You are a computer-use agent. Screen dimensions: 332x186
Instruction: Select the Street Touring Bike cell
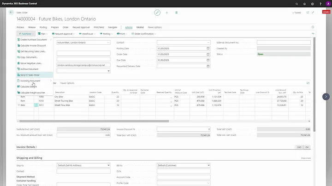[x=71, y=101]
